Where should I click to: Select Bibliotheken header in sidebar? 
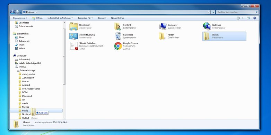(21, 34)
